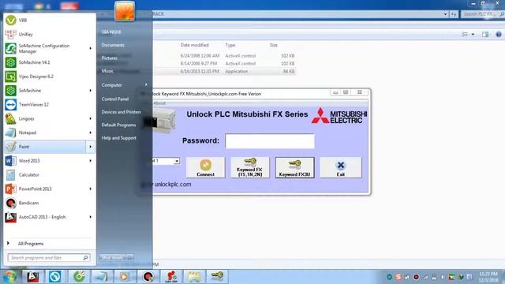505x284 pixels.
Task: Open the Bandicam taskbar icon
Action: tap(148, 276)
